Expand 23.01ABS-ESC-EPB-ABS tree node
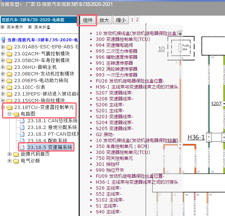The width and height of the screenshot is (225, 216). pyautogui.click(x=3, y=47)
